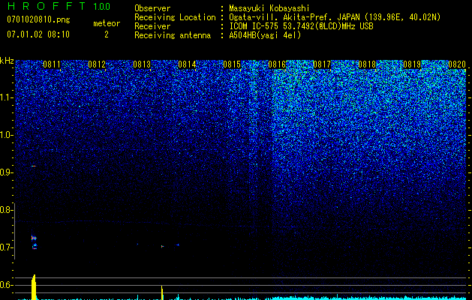Click the Receiving Location field label
Screen dimensions: 472x300
[x=175, y=17]
